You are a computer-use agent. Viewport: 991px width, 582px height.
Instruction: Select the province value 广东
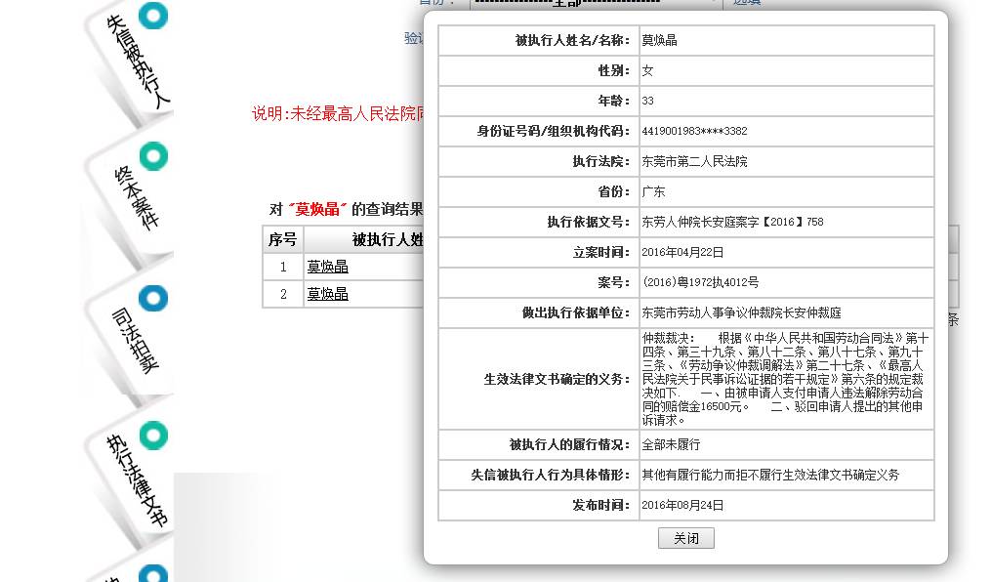click(x=653, y=191)
